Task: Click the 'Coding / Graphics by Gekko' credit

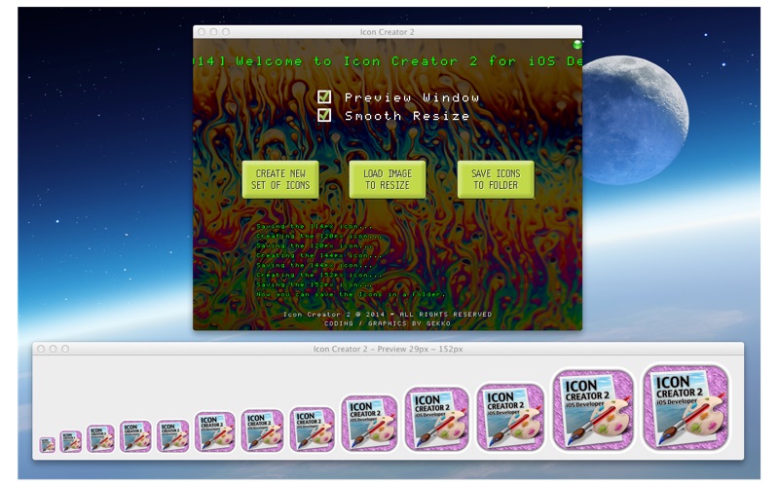Action: [388, 323]
